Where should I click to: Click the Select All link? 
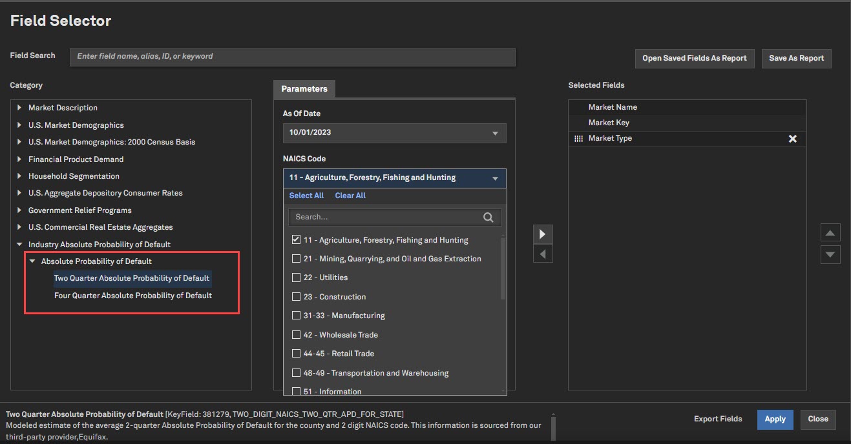coord(306,196)
